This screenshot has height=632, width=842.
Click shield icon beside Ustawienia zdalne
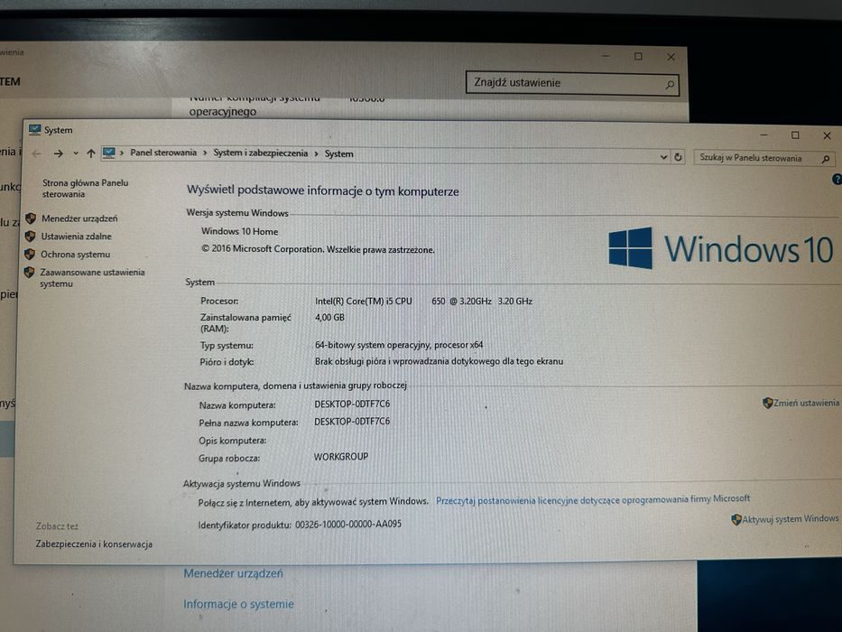pyautogui.click(x=30, y=236)
